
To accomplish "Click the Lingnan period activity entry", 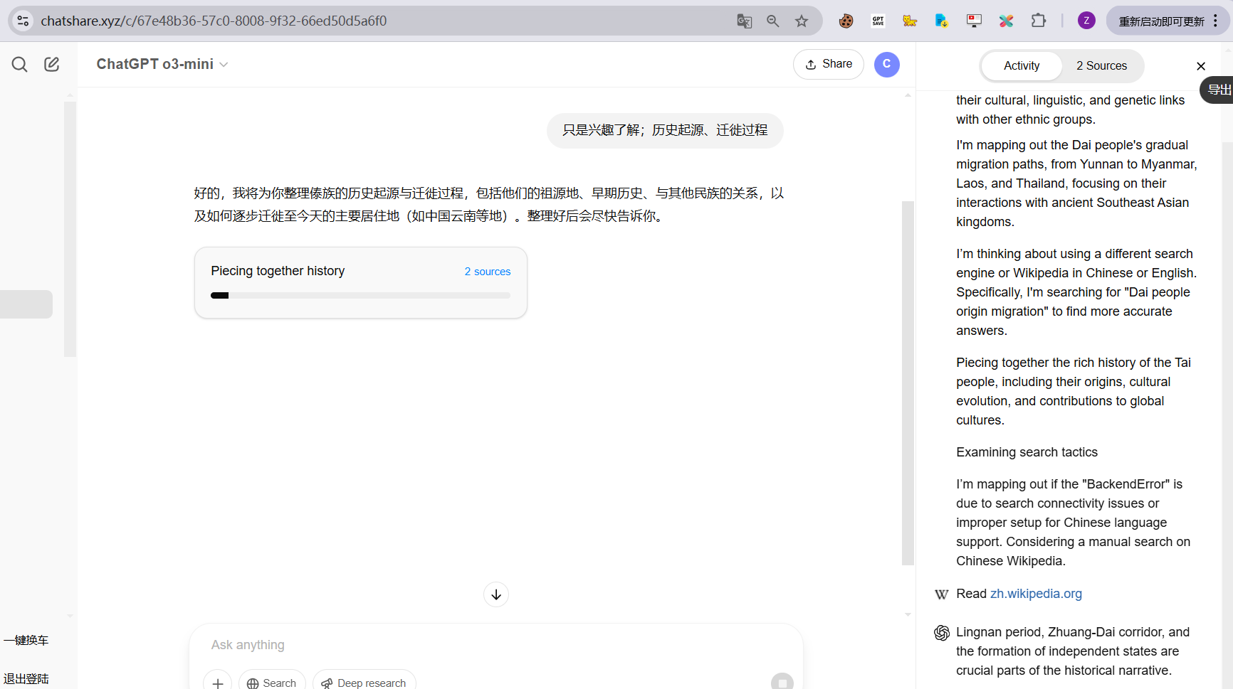I will 1073,651.
